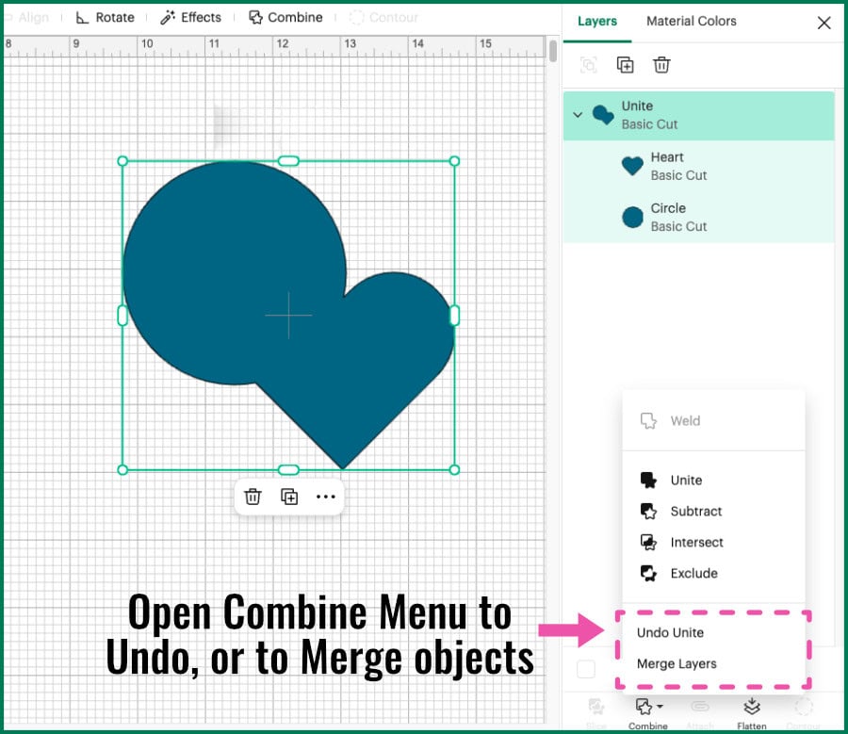The image size is (848, 734).
Task: Click ruler mark 12 on horizontal ruler
Action: 283,43
